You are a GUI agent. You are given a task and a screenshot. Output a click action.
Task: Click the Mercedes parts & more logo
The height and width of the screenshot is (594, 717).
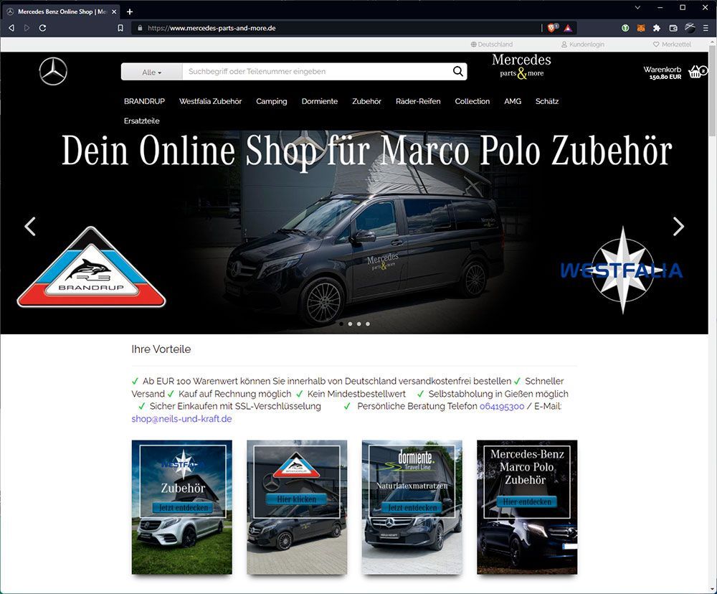click(521, 66)
